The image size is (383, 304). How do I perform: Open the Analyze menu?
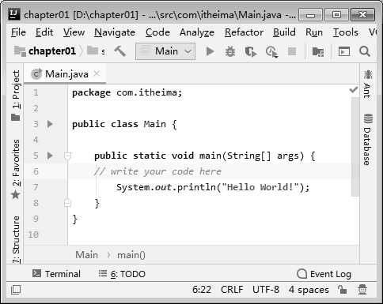tap(197, 32)
